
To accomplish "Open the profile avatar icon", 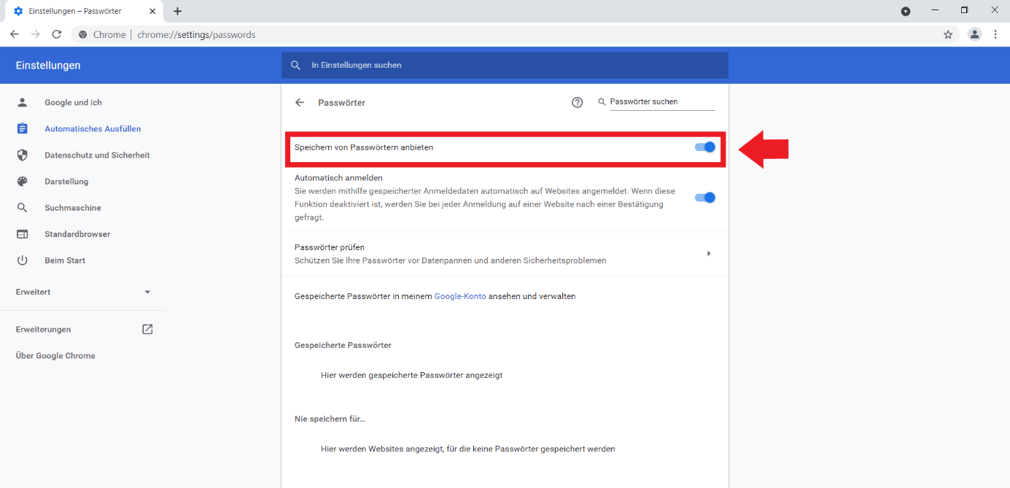I will point(974,34).
